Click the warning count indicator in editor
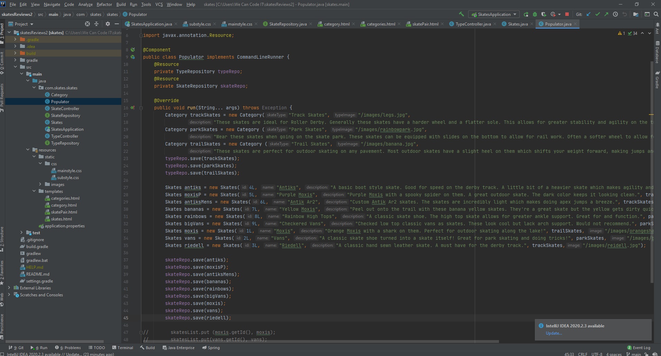This screenshot has width=661, height=356. 621,33
